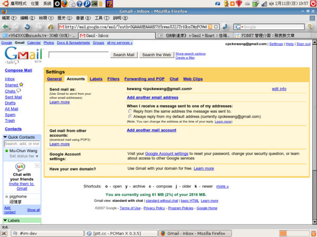317x237 pixels.
Task: Select Always reply from my default address
Action: click(x=130, y=116)
